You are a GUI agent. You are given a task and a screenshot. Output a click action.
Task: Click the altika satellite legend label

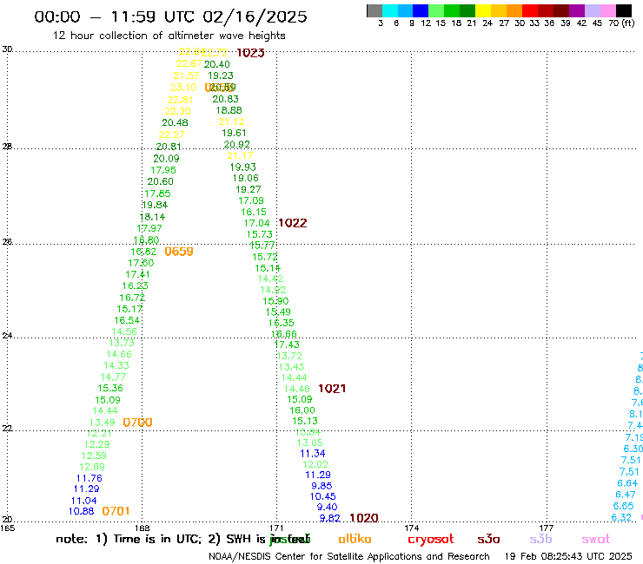tap(355, 539)
